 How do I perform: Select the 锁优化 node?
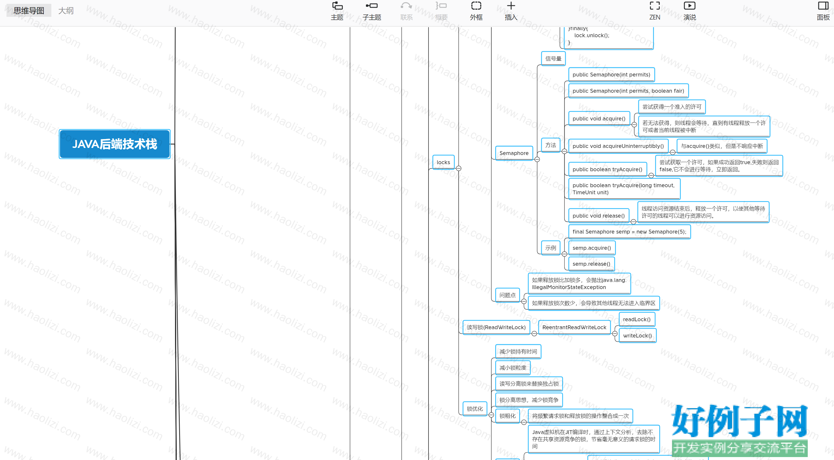click(475, 409)
